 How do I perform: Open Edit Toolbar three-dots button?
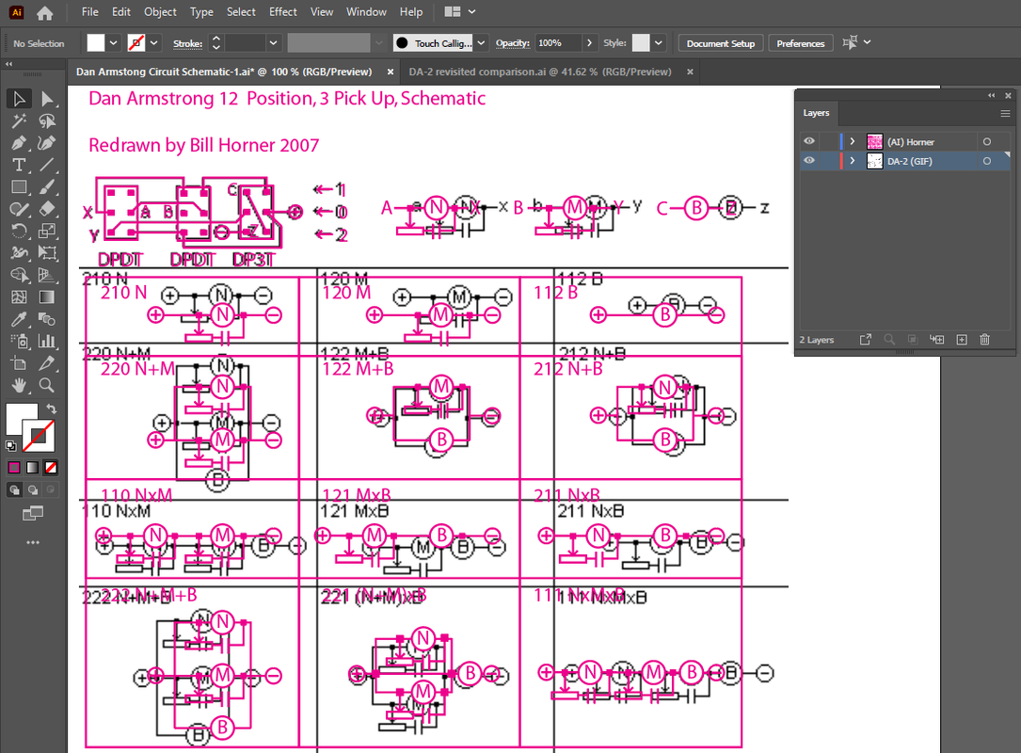[33, 542]
